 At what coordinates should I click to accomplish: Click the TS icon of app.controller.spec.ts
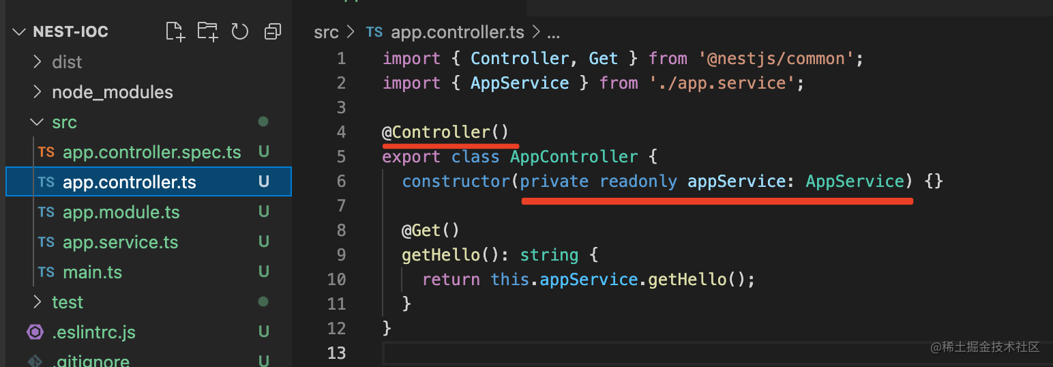point(46,152)
